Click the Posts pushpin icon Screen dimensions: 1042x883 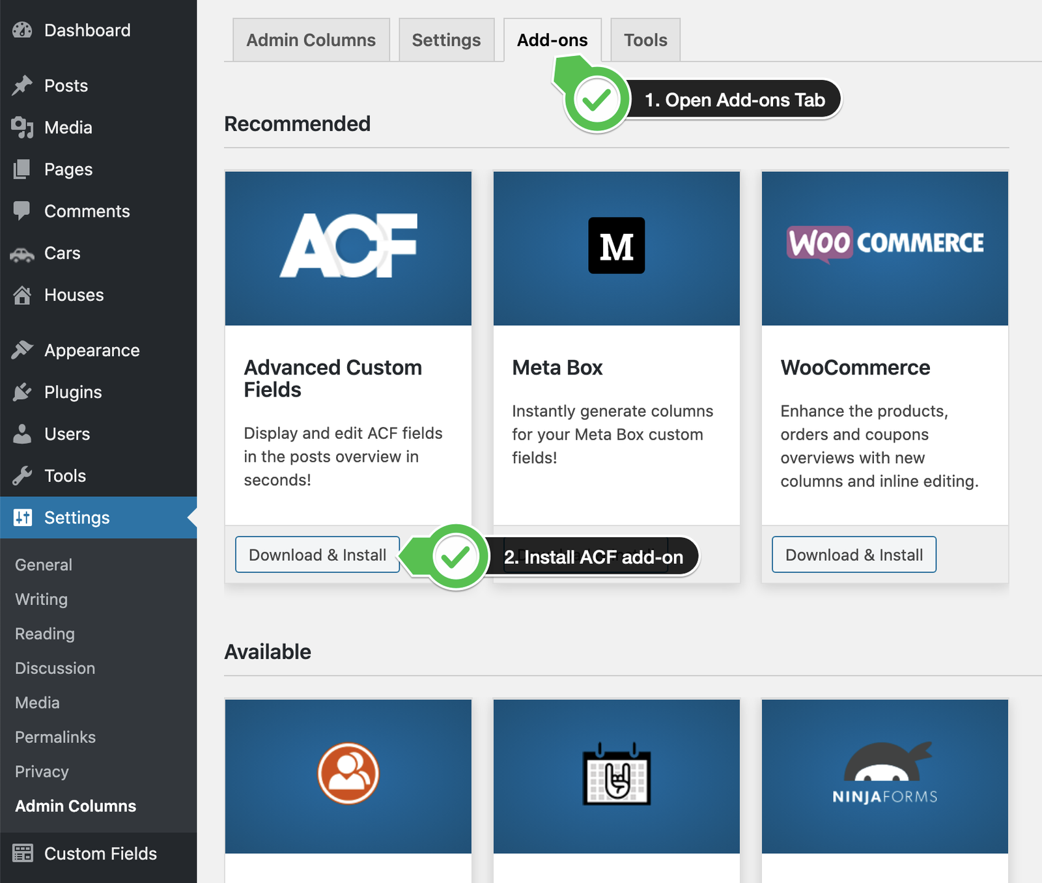click(x=22, y=85)
